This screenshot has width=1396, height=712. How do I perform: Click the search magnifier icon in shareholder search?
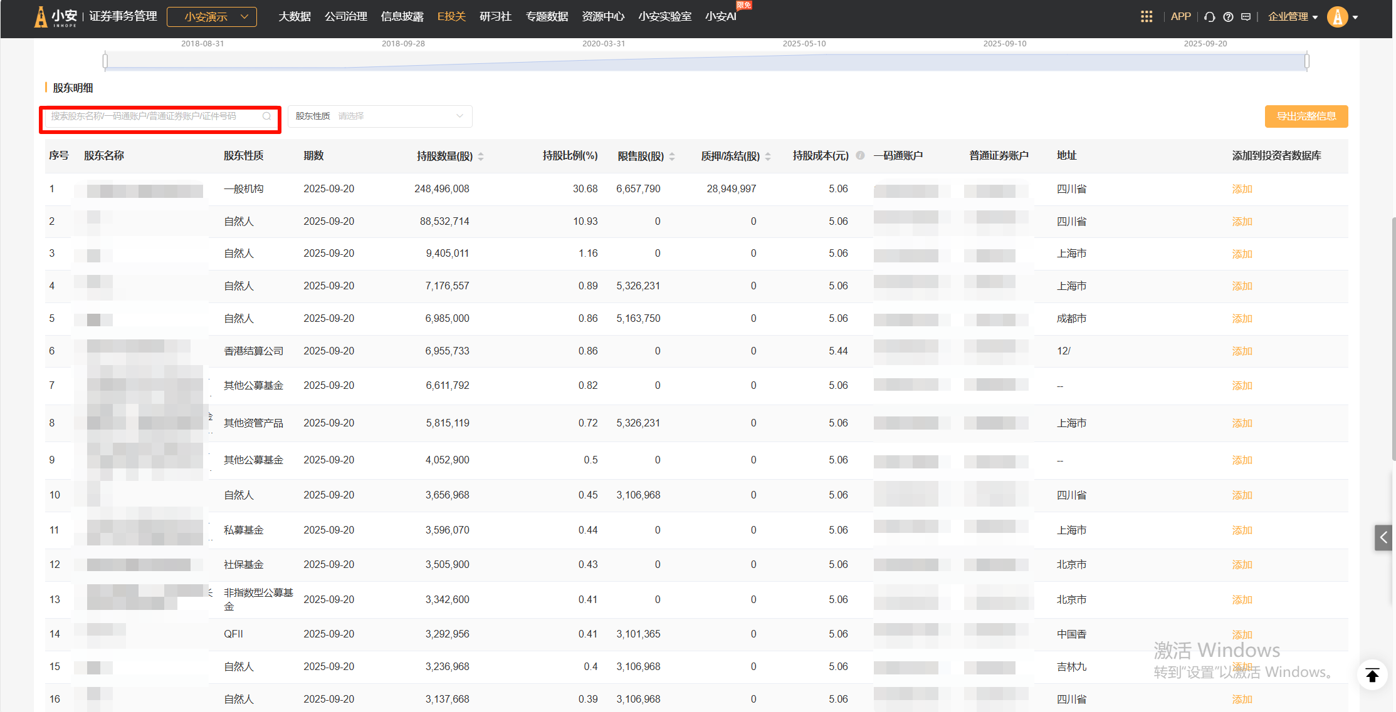267,116
